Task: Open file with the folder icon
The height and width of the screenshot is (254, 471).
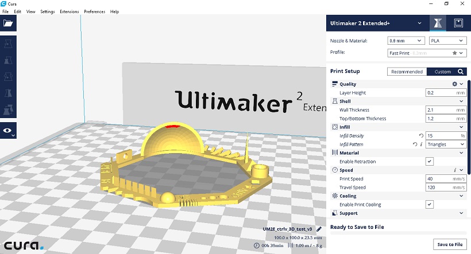Action: click(8, 23)
